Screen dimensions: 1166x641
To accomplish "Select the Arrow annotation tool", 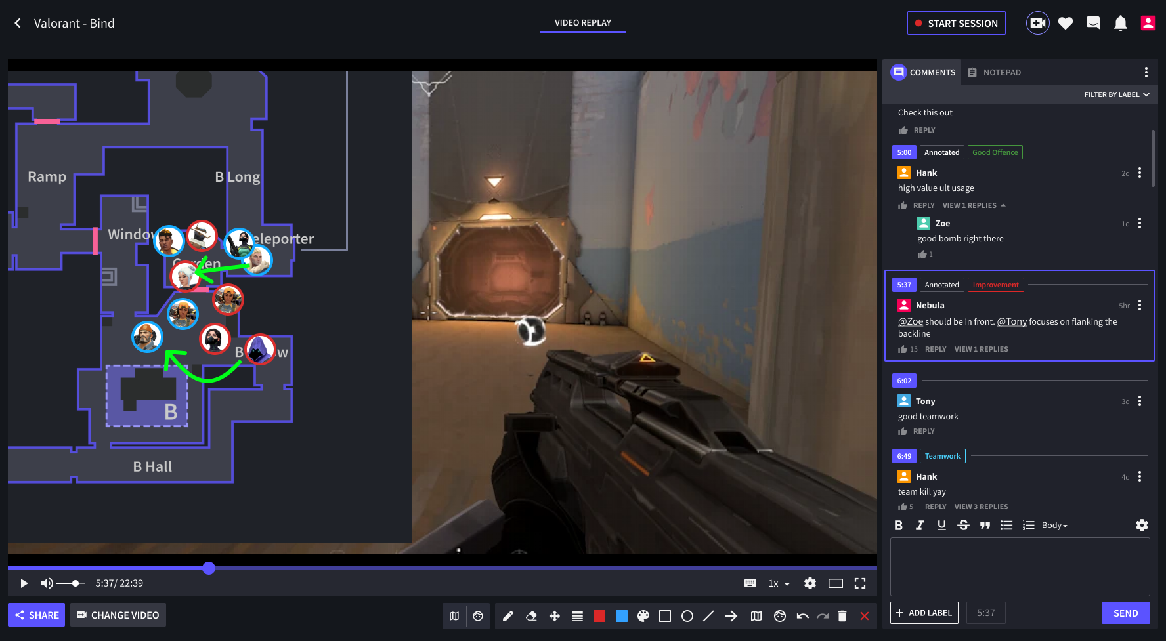I will 731,616.
